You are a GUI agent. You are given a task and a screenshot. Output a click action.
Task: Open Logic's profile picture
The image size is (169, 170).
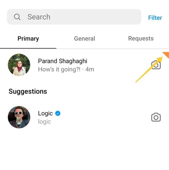(19, 117)
